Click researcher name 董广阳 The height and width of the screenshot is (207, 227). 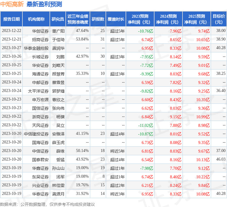click(x=58, y=31)
